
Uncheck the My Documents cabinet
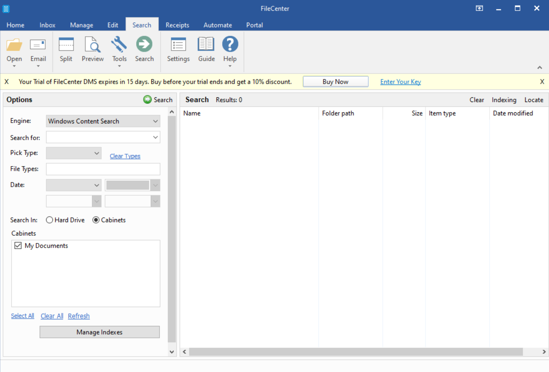18,245
